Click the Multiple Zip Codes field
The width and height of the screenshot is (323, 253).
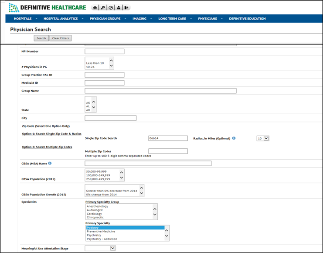click(168, 151)
